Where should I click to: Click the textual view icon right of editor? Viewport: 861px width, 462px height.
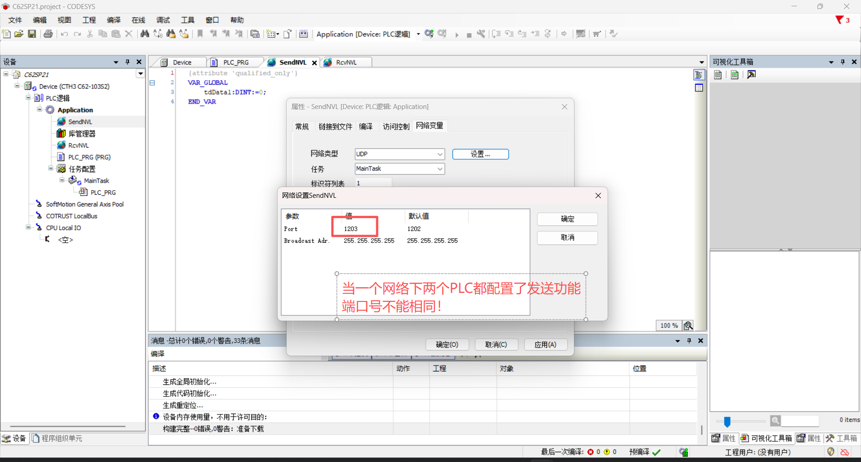[699, 75]
